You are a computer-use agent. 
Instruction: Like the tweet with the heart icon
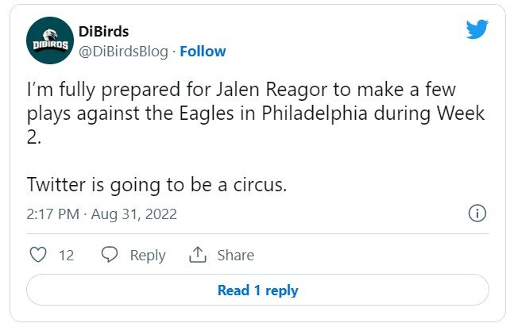click(37, 255)
